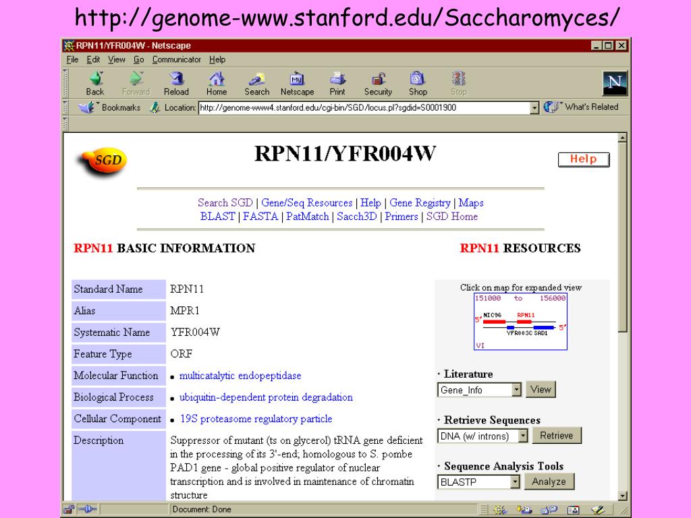The image size is (691, 518).
Task: Open the Help menu
Action: click(217, 59)
